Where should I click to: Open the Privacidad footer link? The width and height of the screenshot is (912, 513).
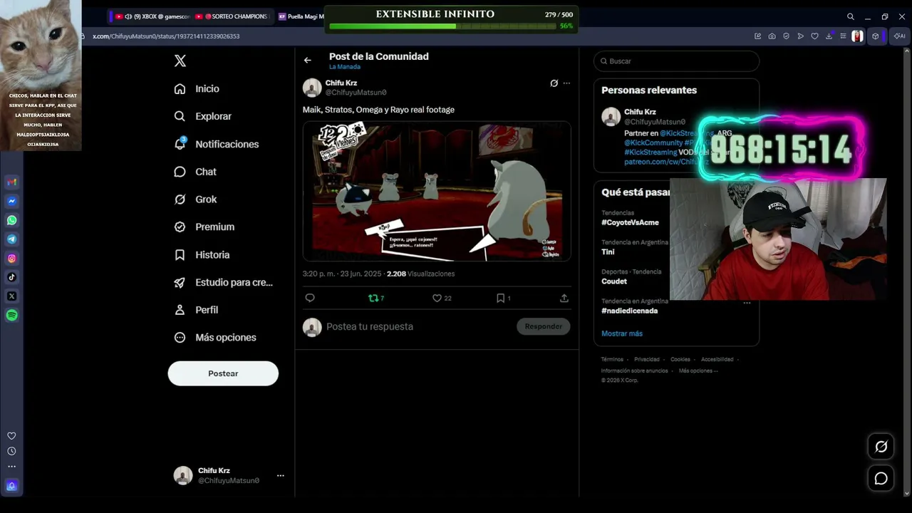tap(647, 359)
